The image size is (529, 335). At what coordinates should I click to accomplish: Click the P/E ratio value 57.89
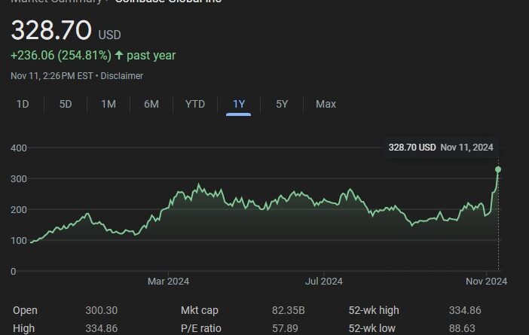(285, 328)
